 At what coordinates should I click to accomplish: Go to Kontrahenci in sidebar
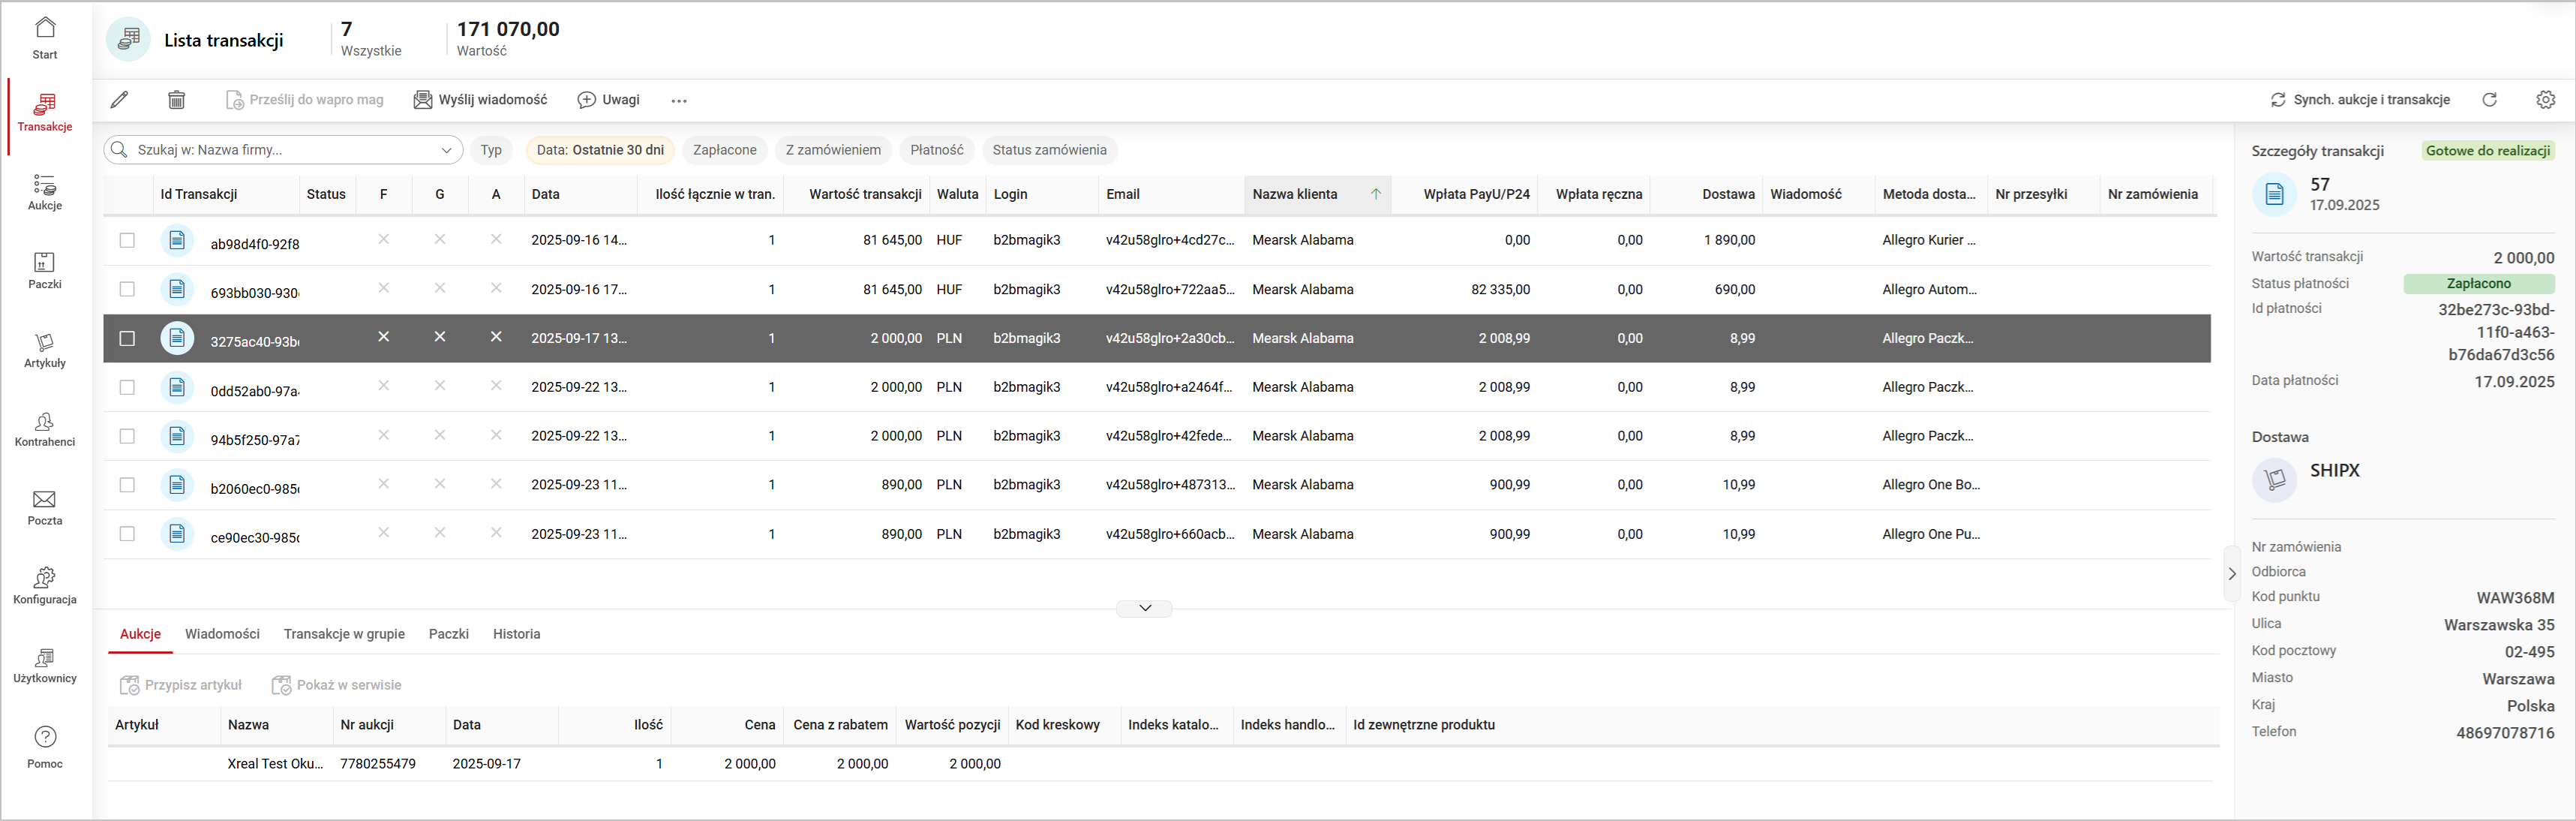[45, 429]
